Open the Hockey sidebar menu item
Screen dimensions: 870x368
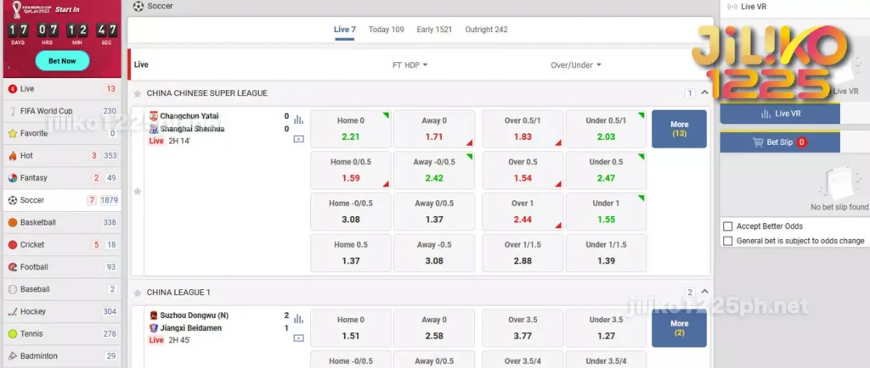62,311
